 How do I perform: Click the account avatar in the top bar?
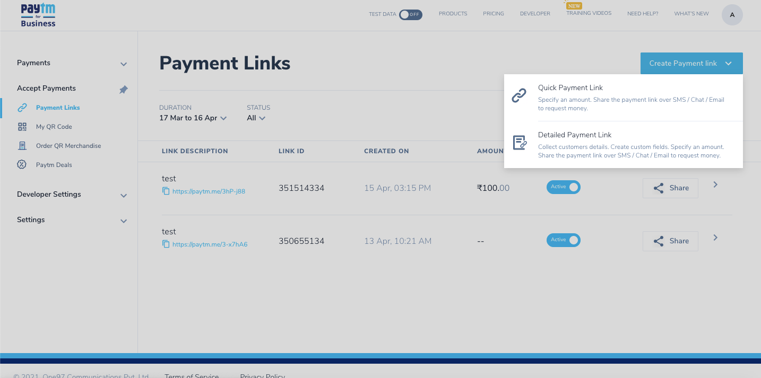(x=732, y=14)
